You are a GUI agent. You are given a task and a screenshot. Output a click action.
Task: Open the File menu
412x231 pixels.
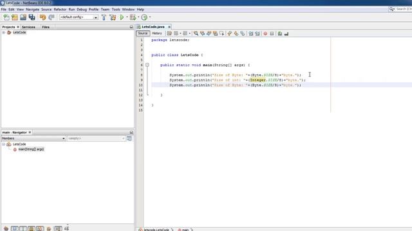(x=4, y=10)
